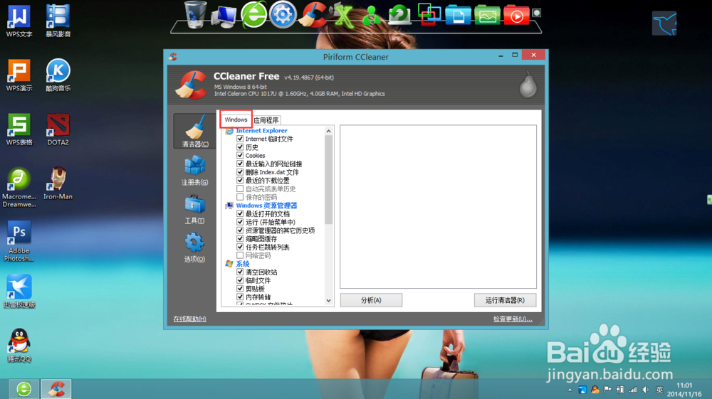Uncheck 剪贴板 checkbox

click(240, 288)
